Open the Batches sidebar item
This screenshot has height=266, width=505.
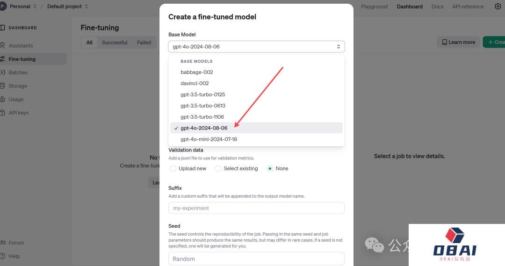(18, 72)
